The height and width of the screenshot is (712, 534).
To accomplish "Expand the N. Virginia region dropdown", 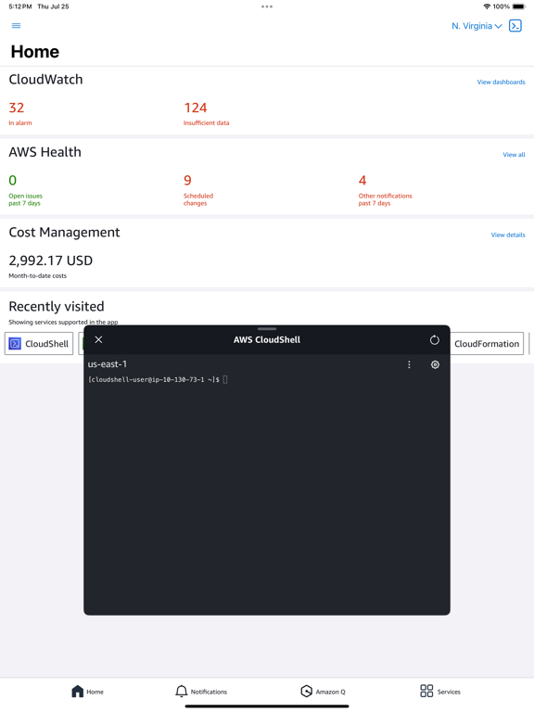I will tap(477, 26).
